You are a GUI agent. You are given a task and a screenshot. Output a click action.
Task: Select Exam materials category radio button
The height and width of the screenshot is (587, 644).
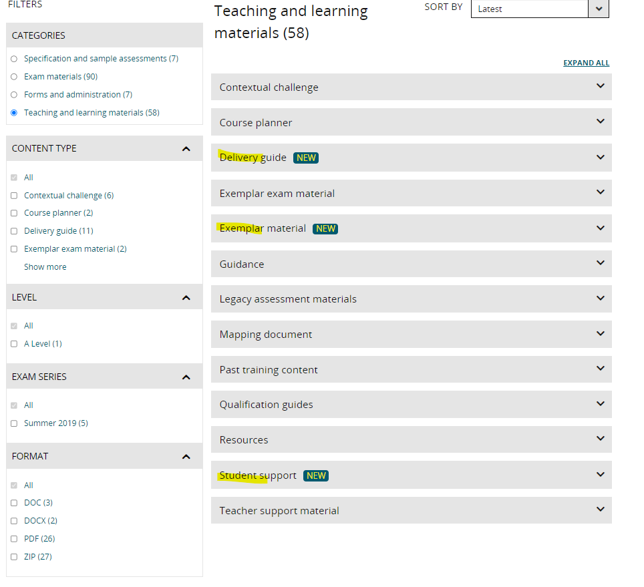point(14,77)
